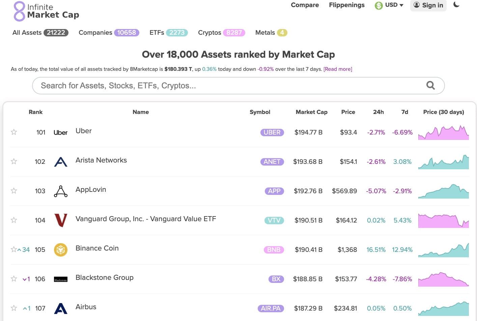Star Binance Coin as a favorite
This screenshot has height=321, width=477.
tap(14, 250)
